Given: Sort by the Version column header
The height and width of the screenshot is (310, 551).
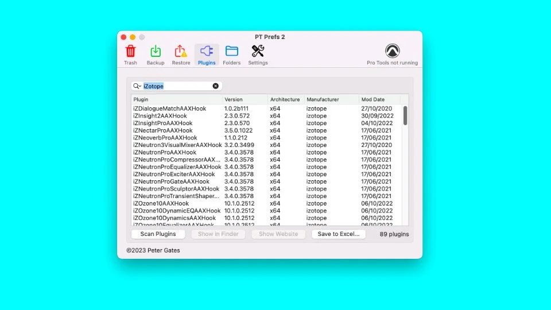Looking at the screenshot, I should pos(245,99).
